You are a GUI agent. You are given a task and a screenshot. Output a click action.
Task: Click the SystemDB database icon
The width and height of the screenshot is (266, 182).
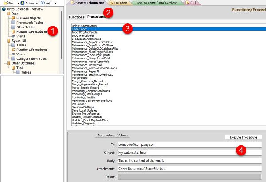[8, 41]
